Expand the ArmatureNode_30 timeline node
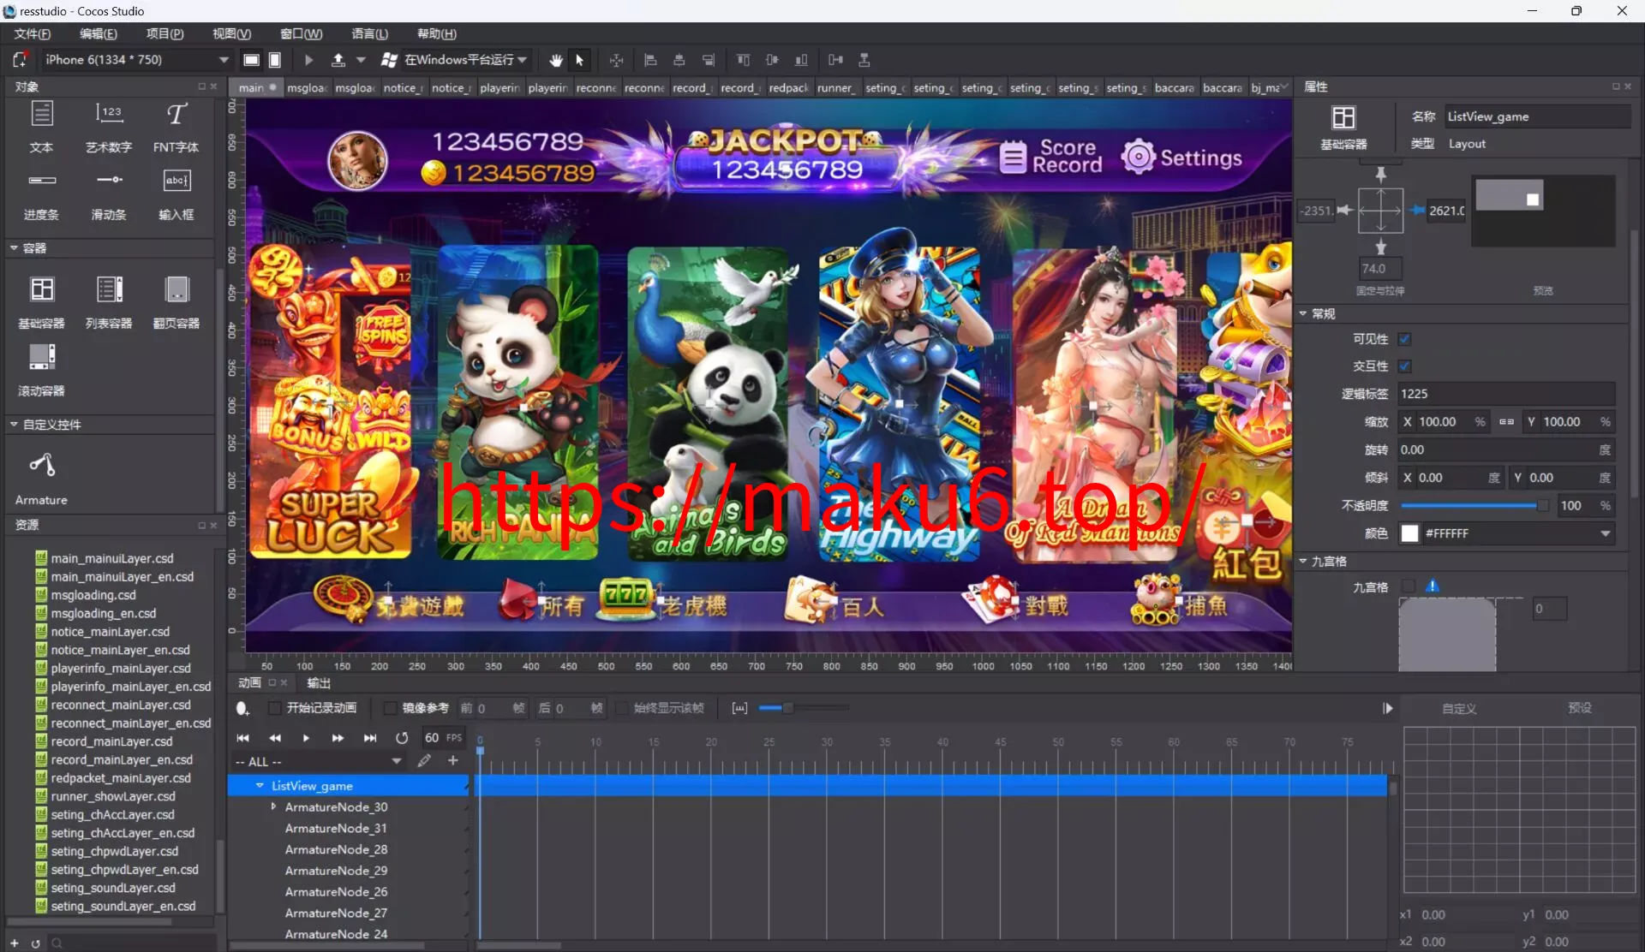This screenshot has width=1645, height=952. click(273, 806)
